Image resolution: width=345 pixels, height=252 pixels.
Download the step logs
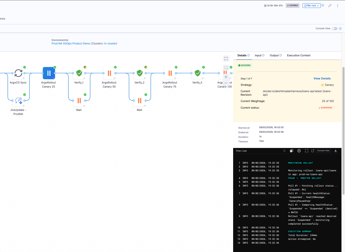[336, 151]
